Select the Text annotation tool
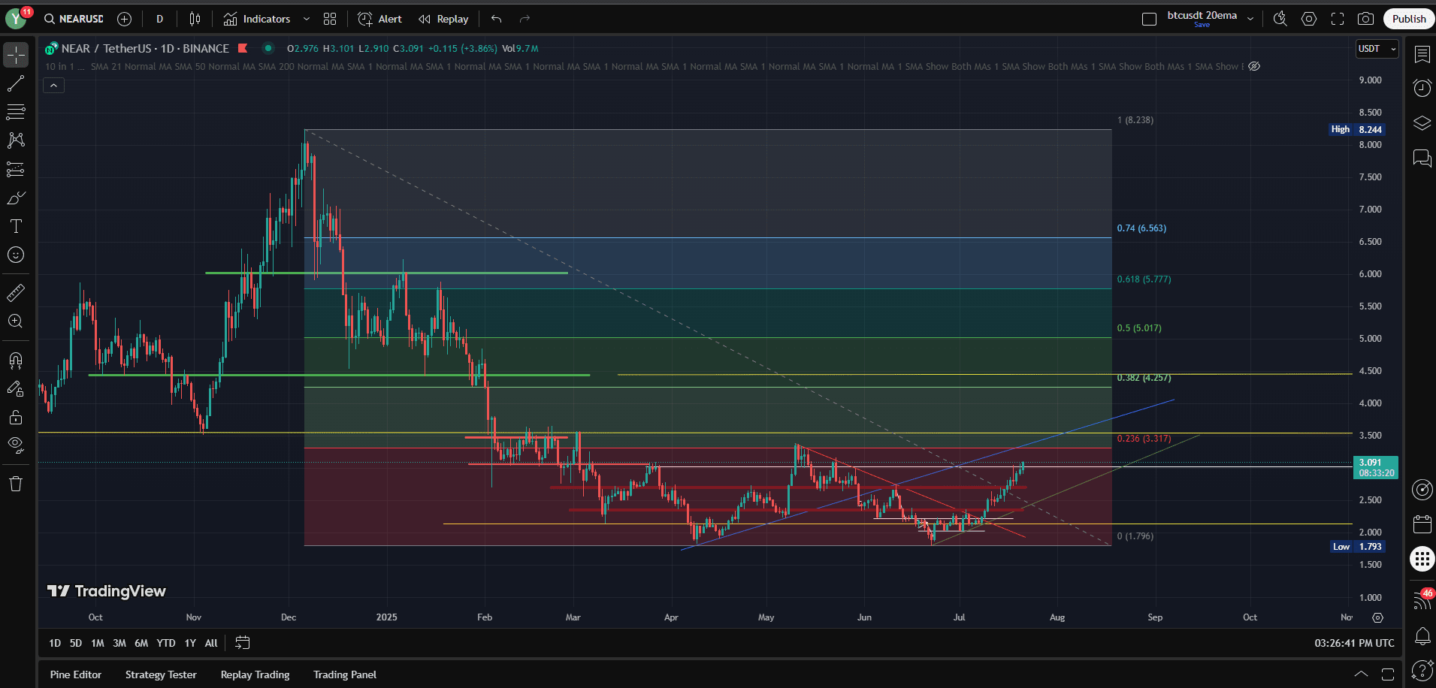 click(16, 226)
